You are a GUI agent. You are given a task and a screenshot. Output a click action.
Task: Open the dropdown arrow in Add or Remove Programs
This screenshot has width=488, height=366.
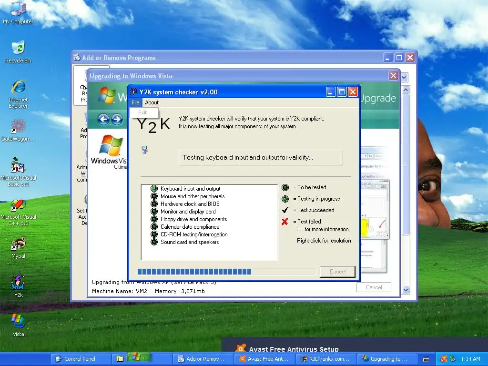[404, 77]
